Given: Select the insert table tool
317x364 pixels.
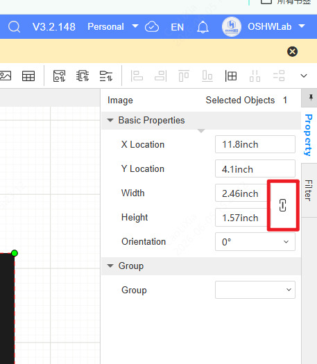Looking at the screenshot, I should pos(28,76).
